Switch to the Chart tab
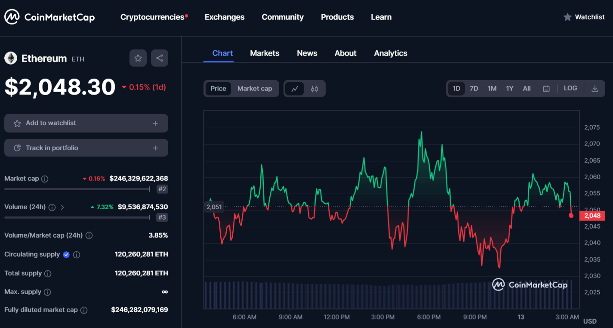The image size is (613, 328). click(222, 53)
